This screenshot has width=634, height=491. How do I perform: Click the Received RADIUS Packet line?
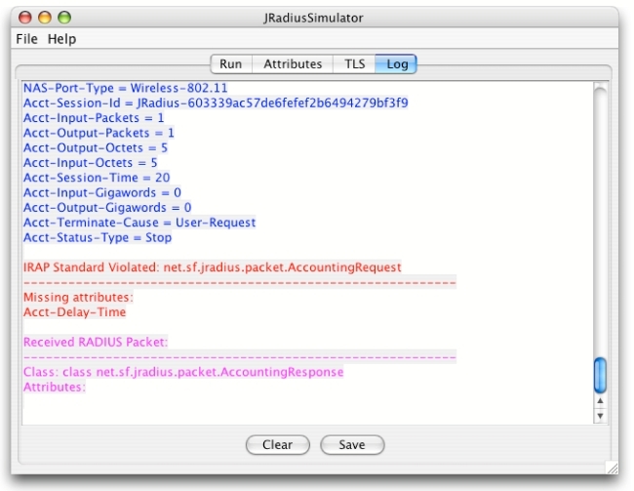pos(96,342)
